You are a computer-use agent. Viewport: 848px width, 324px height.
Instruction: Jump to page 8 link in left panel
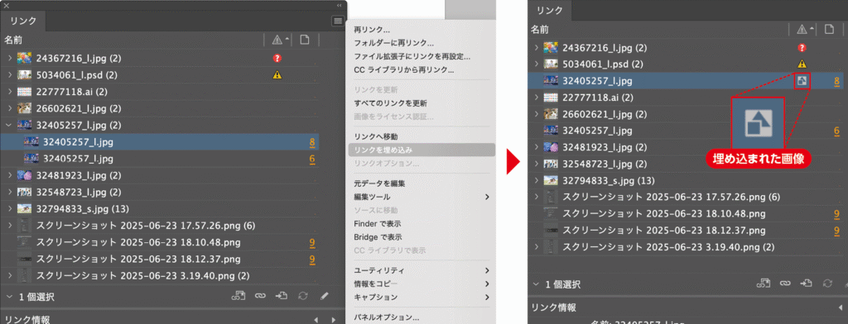(312, 142)
